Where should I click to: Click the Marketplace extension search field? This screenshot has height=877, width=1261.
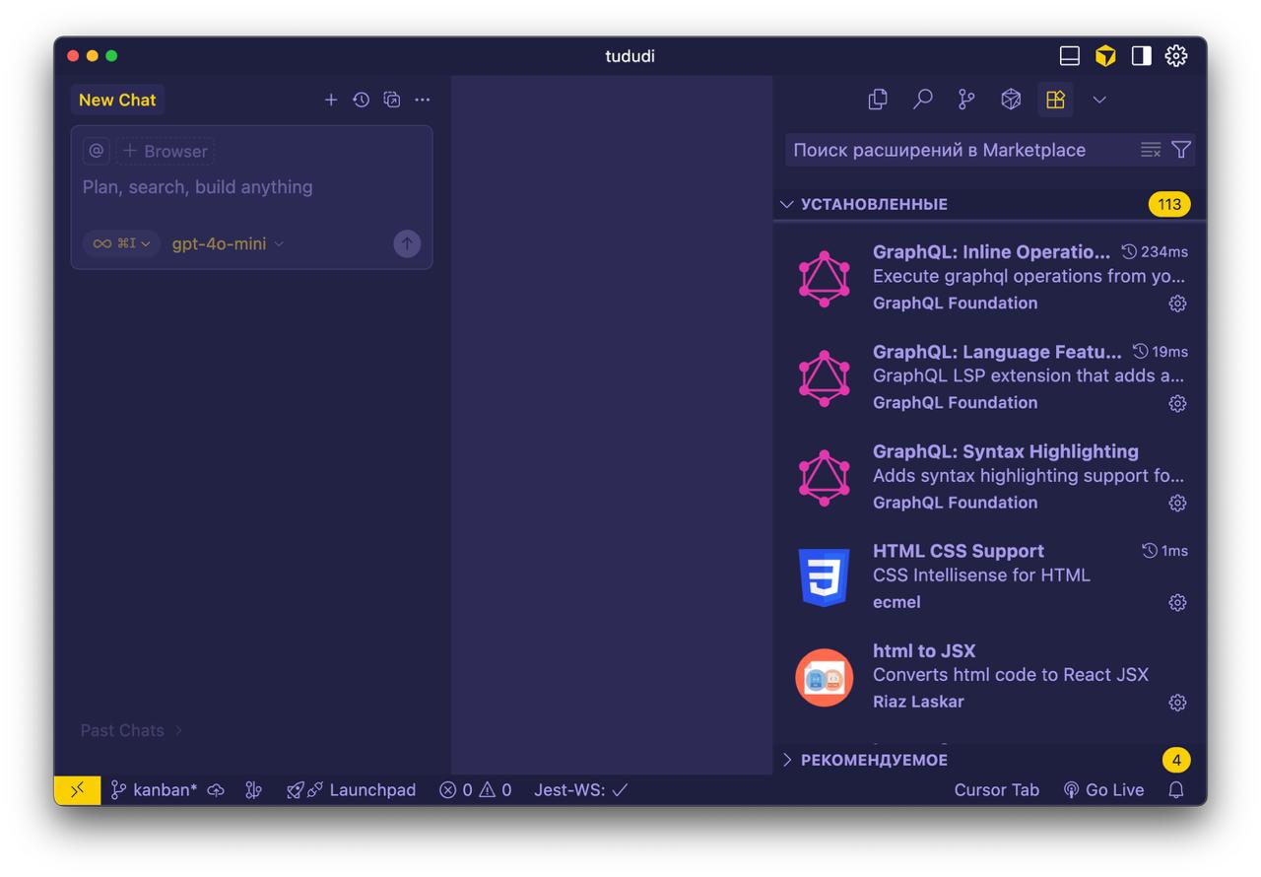(x=956, y=150)
